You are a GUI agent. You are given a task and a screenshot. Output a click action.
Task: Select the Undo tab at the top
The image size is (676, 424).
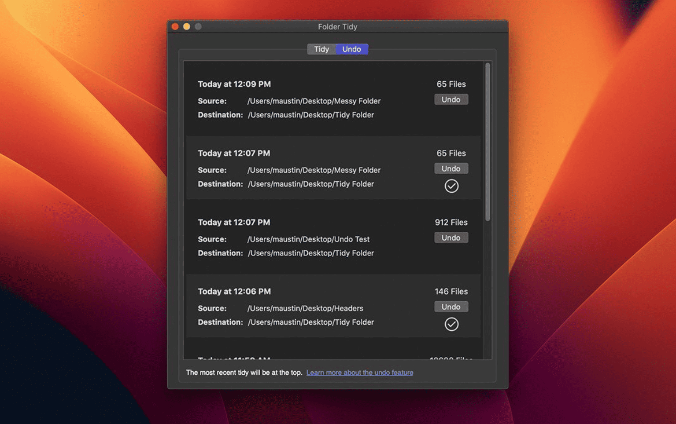[x=352, y=49]
